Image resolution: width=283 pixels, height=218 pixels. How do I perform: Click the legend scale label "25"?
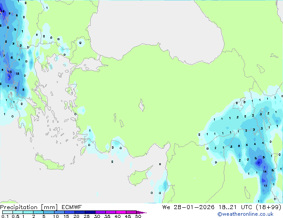tap(87, 216)
